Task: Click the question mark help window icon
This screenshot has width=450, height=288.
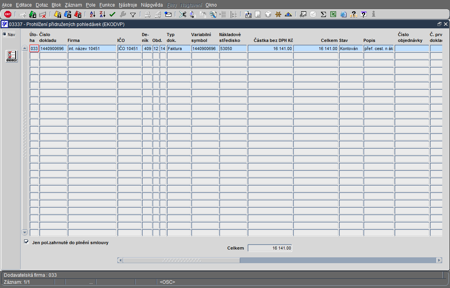Action: tap(364, 14)
